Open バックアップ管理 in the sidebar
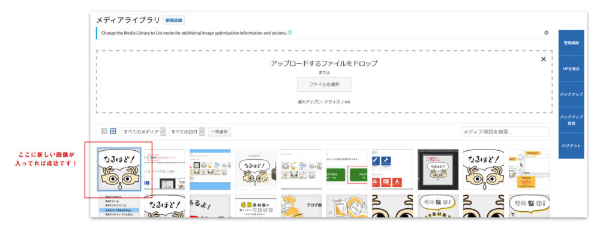600x231 pixels. click(571, 120)
